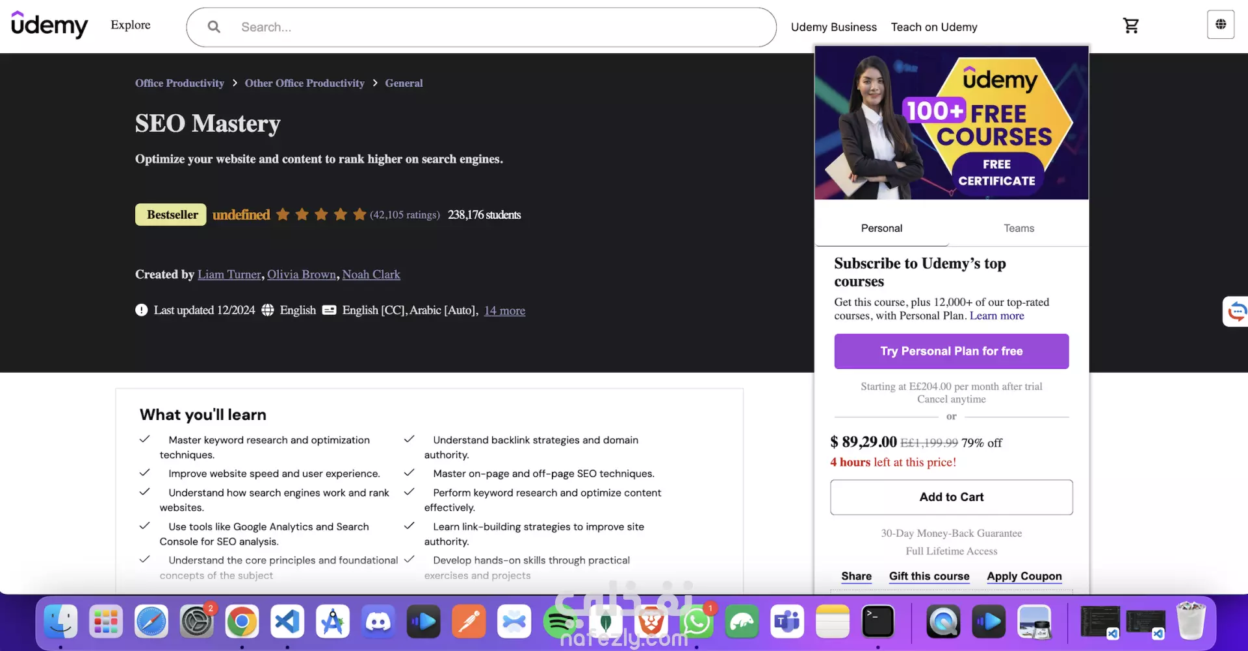
Task: Open the language selector globe button
Action: coord(1221,25)
